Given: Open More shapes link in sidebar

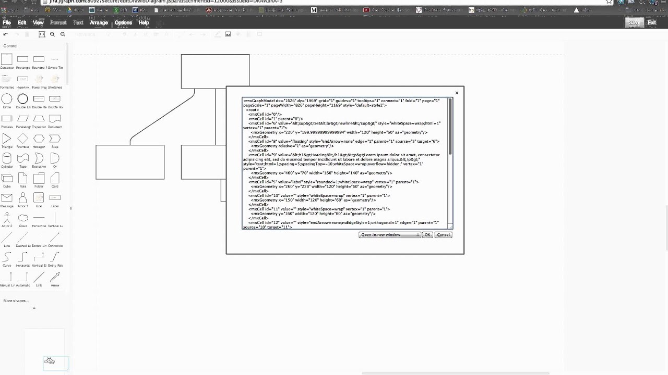Looking at the screenshot, I should click(16, 301).
